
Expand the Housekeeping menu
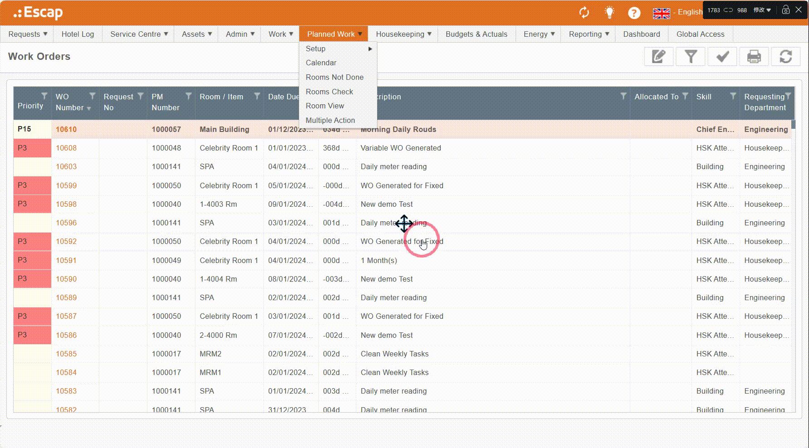[403, 34]
